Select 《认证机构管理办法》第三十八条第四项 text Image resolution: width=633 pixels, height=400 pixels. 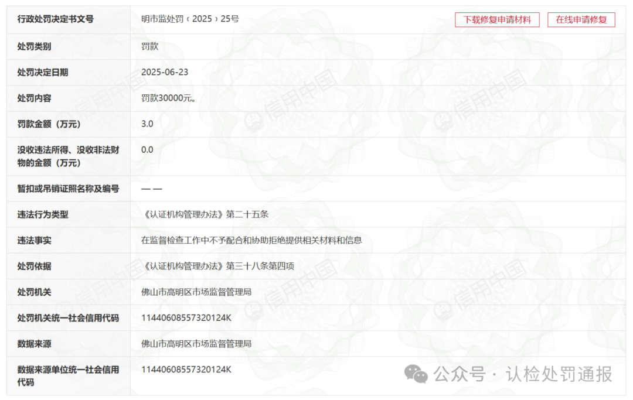217,266
